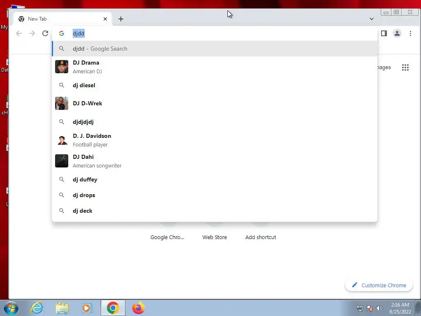Pick the dj diesel suggestion
421x316 pixels.
[x=215, y=85]
